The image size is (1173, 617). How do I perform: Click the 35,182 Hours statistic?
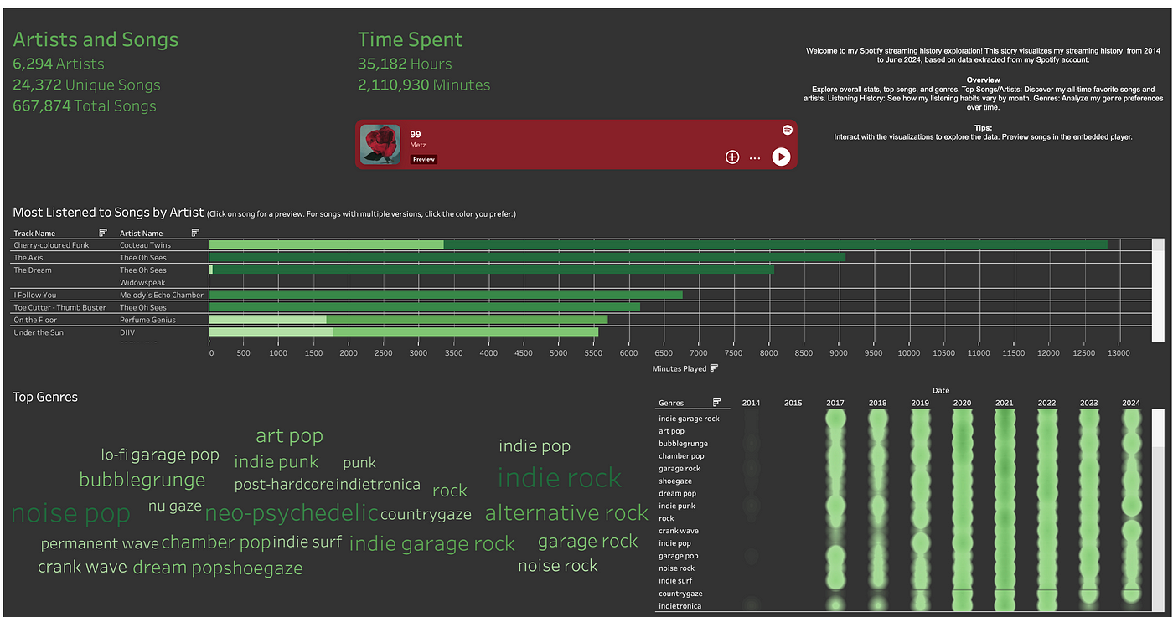(x=405, y=64)
